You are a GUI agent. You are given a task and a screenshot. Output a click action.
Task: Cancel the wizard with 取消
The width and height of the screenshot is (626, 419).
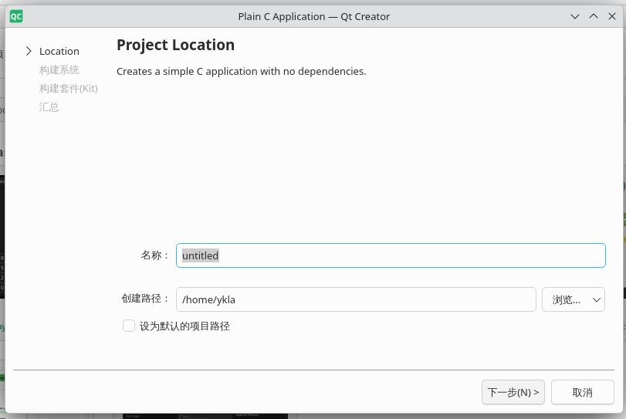(x=583, y=392)
